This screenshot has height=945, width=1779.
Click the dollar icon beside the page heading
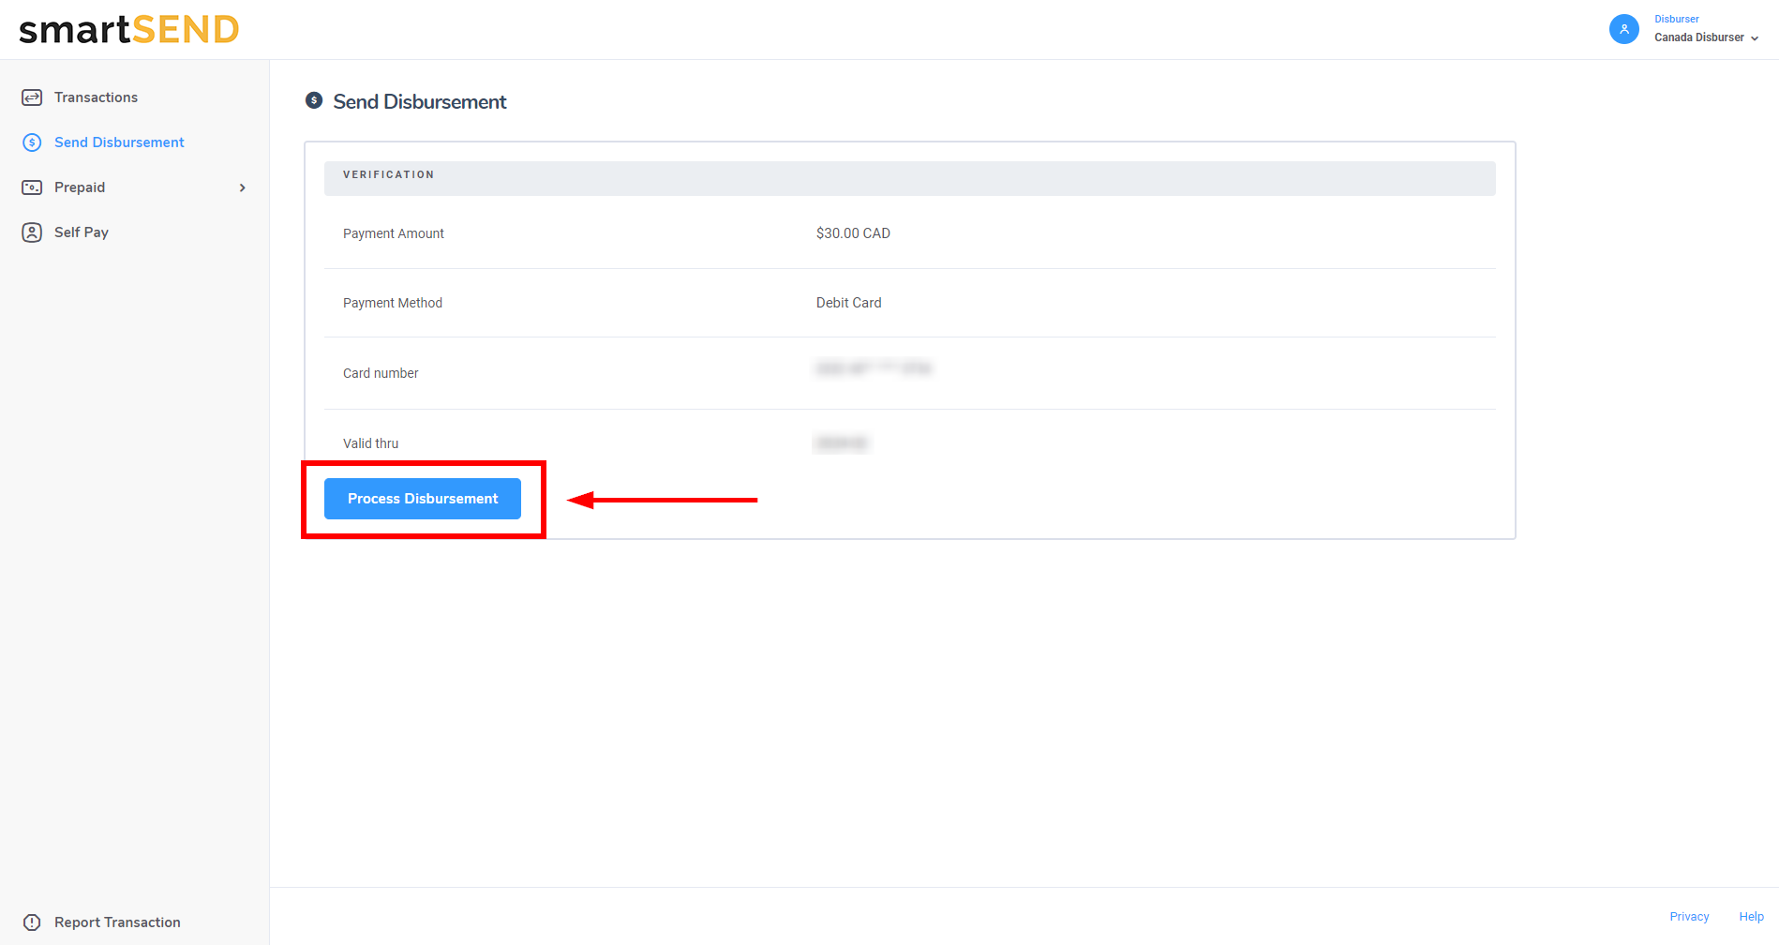click(x=314, y=100)
